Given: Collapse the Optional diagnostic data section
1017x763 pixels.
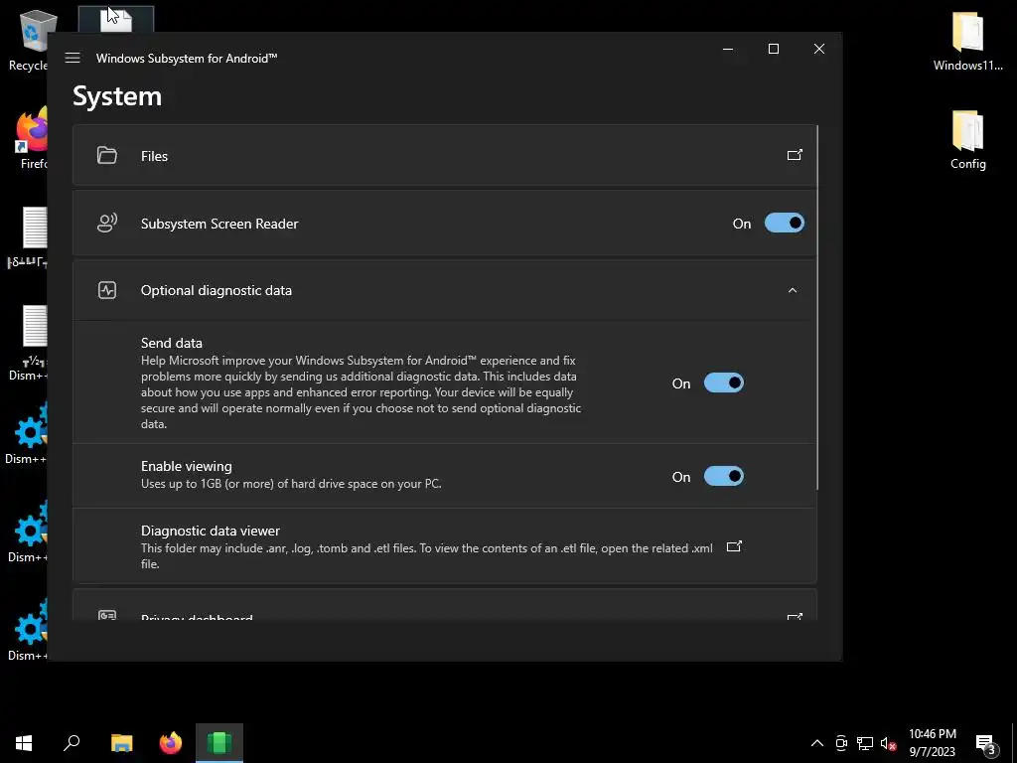Looking at the screenshot, I should tap(792, 290).
